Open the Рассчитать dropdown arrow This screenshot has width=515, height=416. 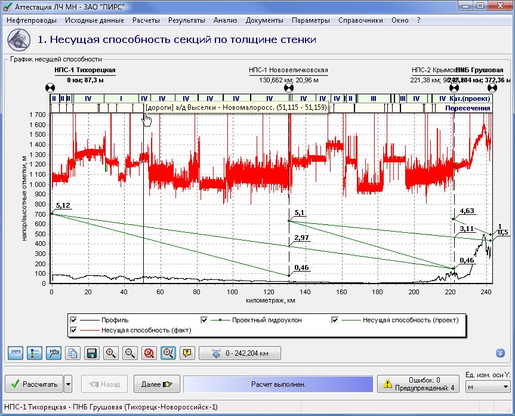tap(68, 384)
